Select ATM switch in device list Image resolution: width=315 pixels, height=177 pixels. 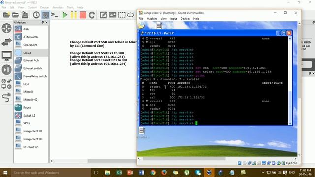coord(31,37)
